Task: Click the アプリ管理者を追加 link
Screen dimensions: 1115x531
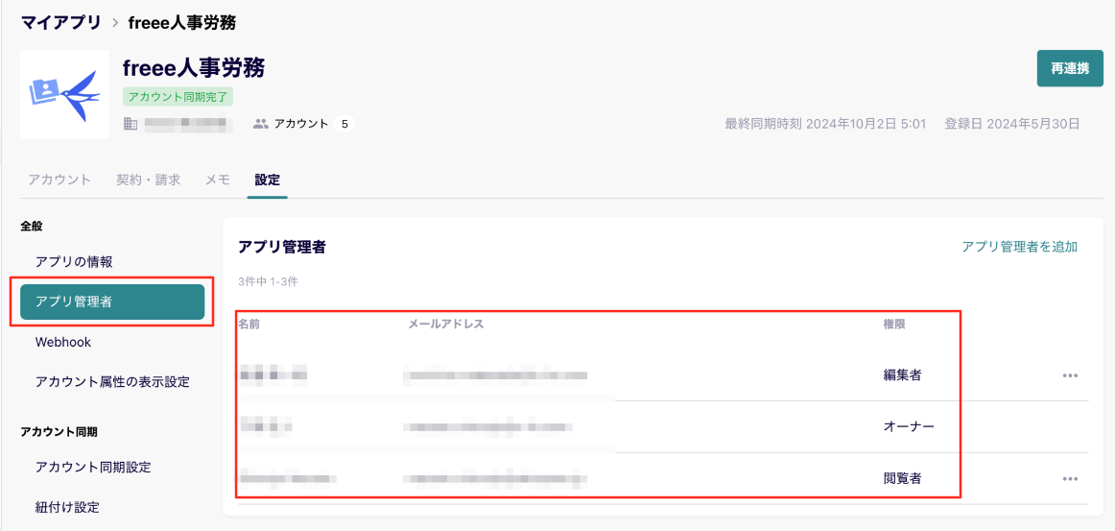Action: click(1020, 247)
